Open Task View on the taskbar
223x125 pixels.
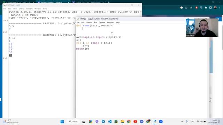click(x=84, y=122)
